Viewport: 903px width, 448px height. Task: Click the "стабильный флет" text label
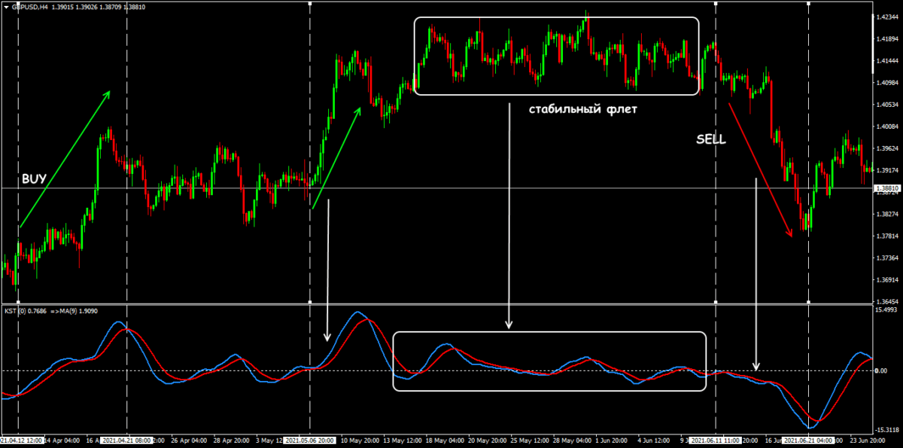[582, 110]
